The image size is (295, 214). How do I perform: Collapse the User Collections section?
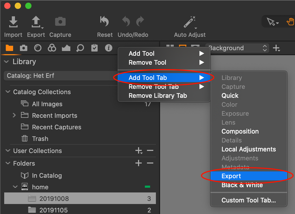[8, 151]
